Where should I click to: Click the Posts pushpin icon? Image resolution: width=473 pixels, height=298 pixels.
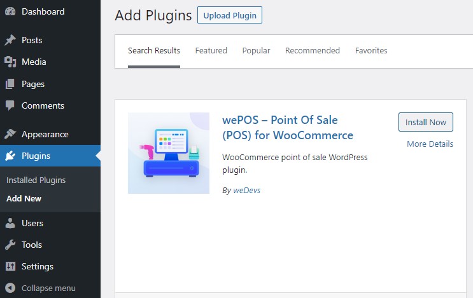click(10, 40)
